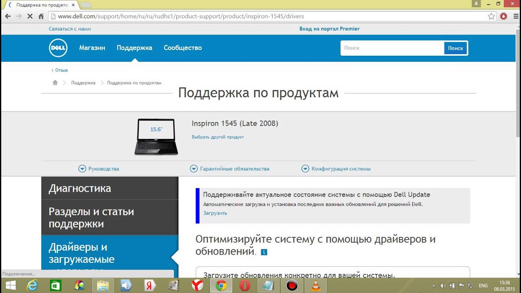Viewport: 521px width, 293px height.
Task: Open VLC media player from taskbar
Action: [x=315, y=286]
